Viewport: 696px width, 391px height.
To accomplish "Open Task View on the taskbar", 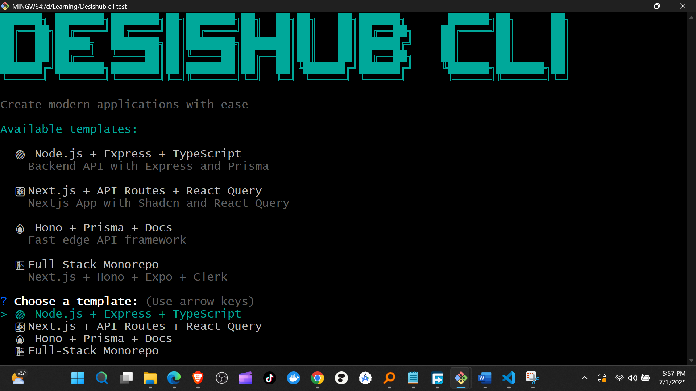I will 126,378.
